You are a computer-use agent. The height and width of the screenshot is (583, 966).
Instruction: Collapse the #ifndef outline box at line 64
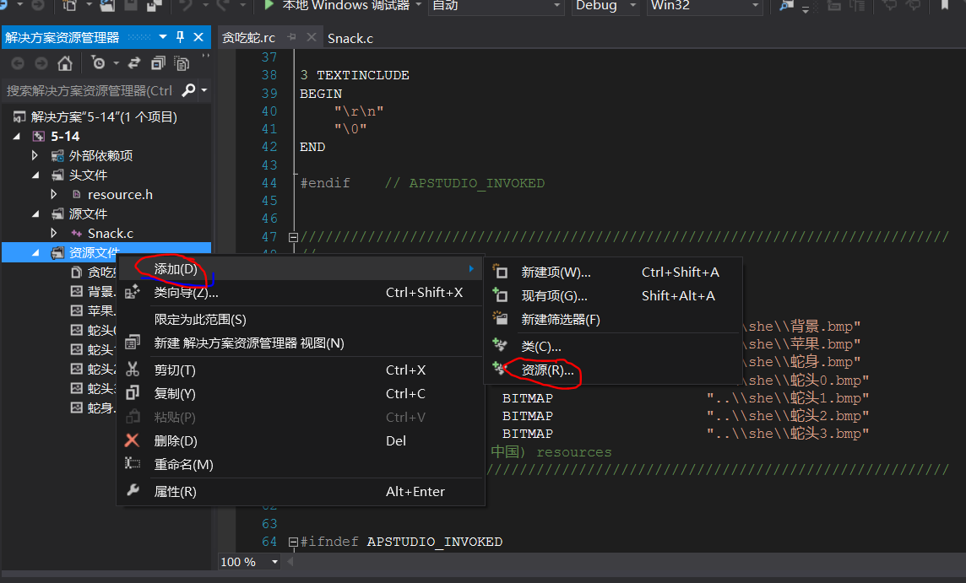click(293, 543)
